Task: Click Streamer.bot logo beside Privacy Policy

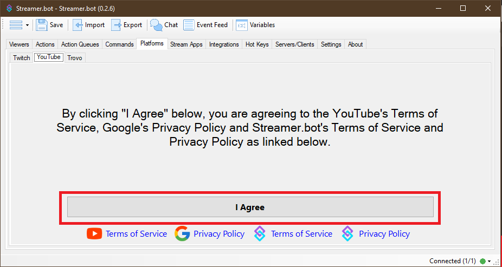Action: [x=347, y=233]
